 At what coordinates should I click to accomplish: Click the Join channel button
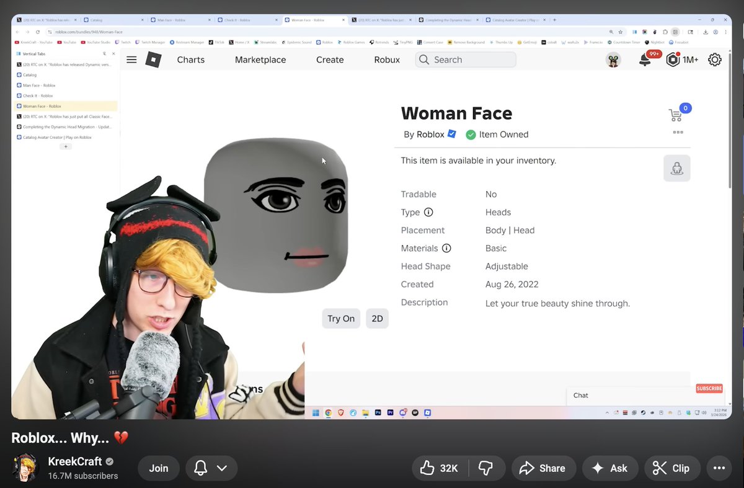(x=158, y=468)
